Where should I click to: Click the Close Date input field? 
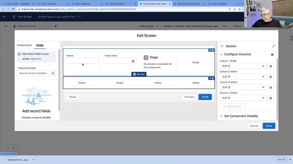point(120,61)
